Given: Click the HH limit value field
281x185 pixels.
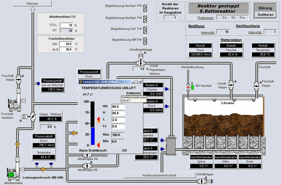Looking at the screenshot, I should 118,107.
